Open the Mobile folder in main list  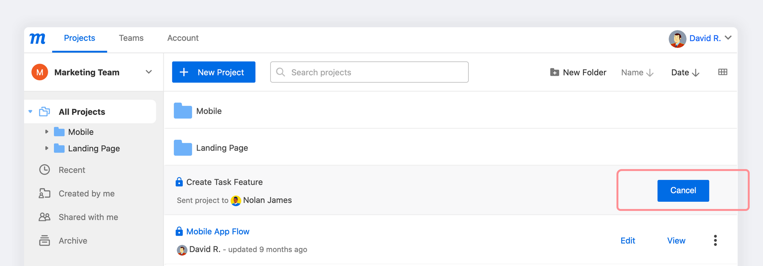pyautogui.click(x=209, y=111)
